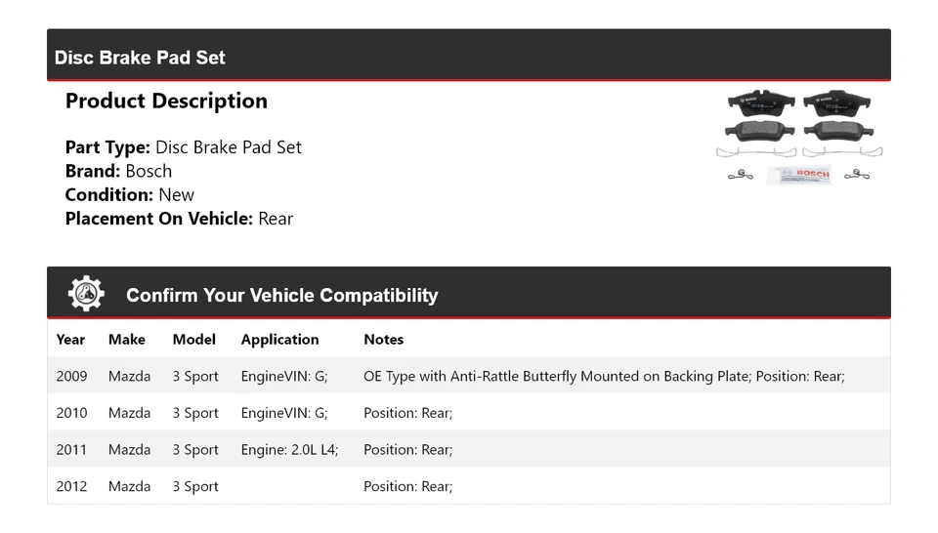Screen dimensions: 938x533
Task: Click the Confirm Your Vehicle Compatibility heading
Action: [281, 296]
